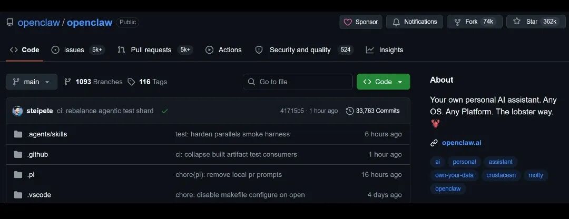View the 33,763 Commits history
The image size is (569, 219).
pos(373,111)
